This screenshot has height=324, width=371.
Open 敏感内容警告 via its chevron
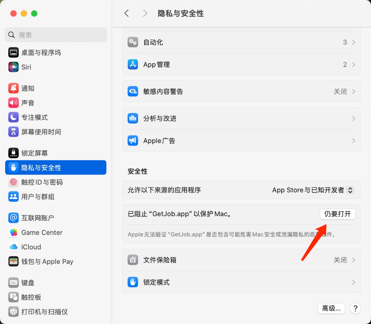click(354, 91)
